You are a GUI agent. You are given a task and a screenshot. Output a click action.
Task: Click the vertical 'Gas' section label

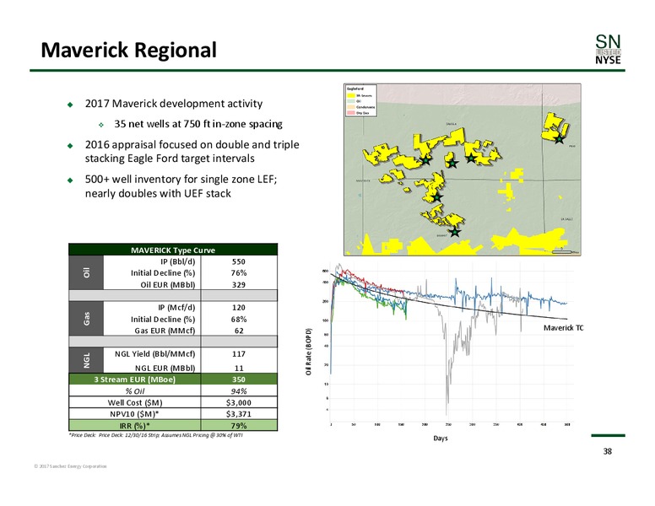86,319
